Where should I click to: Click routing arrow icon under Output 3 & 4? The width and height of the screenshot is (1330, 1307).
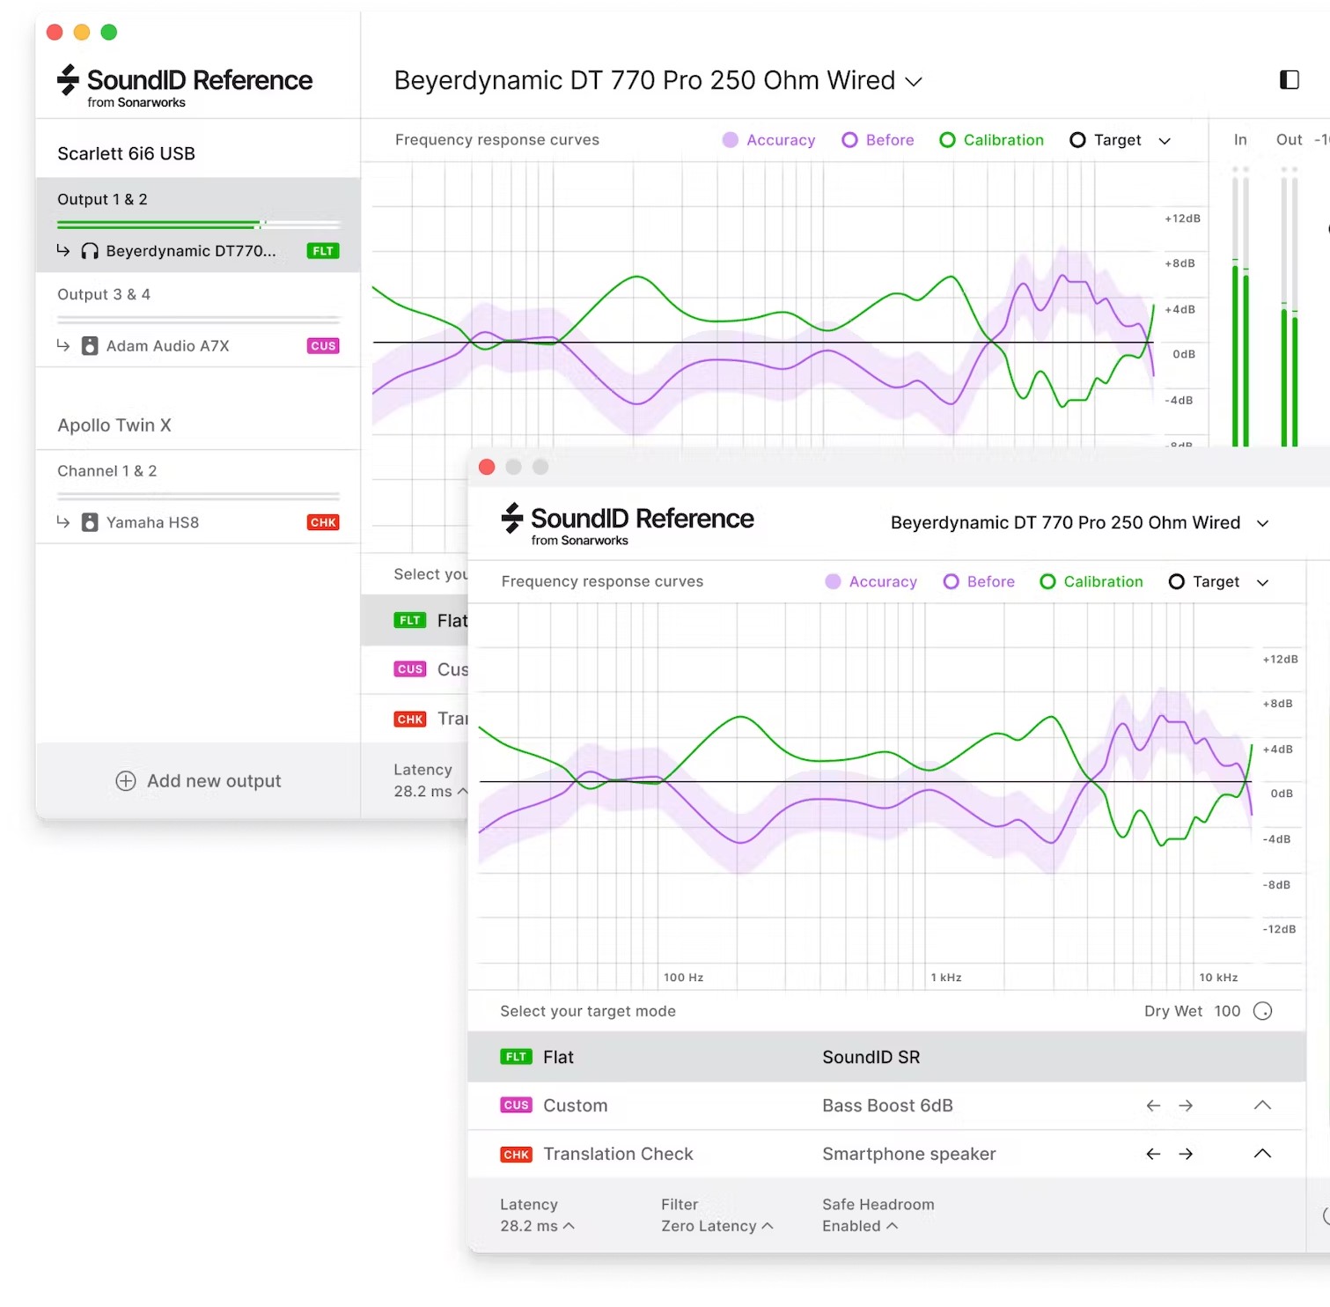tap(63, 345)
